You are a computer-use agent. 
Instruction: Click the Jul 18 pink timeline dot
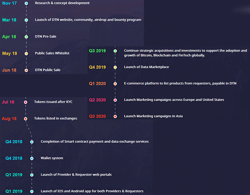[x=25, y=102]
